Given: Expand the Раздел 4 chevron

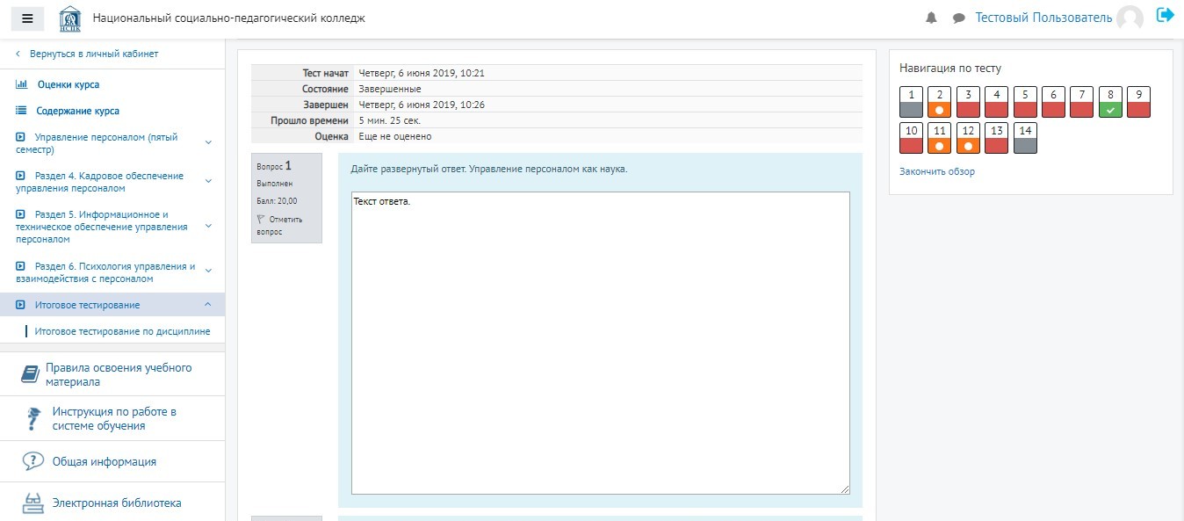Looking at the screenshot, I should point(208,181).
